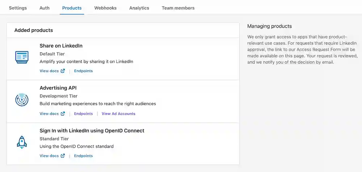Open View docs for Share on LinkedIn
The height and width of the screenshot is (172, 362).
tap(49, 71)
